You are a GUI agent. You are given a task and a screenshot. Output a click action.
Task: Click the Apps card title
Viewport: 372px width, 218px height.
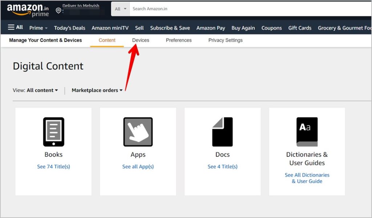pyautogui.click(x=138, y=155)
